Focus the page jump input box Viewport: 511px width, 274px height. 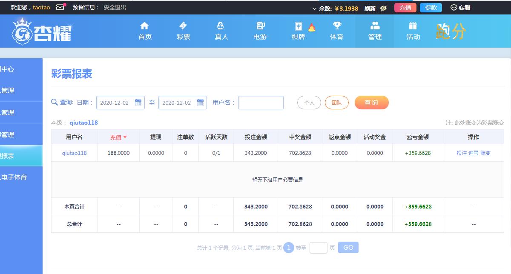[319, 248]
